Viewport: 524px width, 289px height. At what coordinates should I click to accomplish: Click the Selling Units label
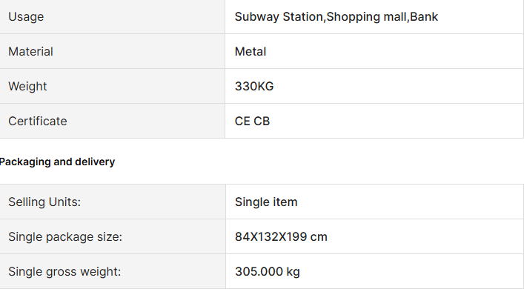(44, 202)
